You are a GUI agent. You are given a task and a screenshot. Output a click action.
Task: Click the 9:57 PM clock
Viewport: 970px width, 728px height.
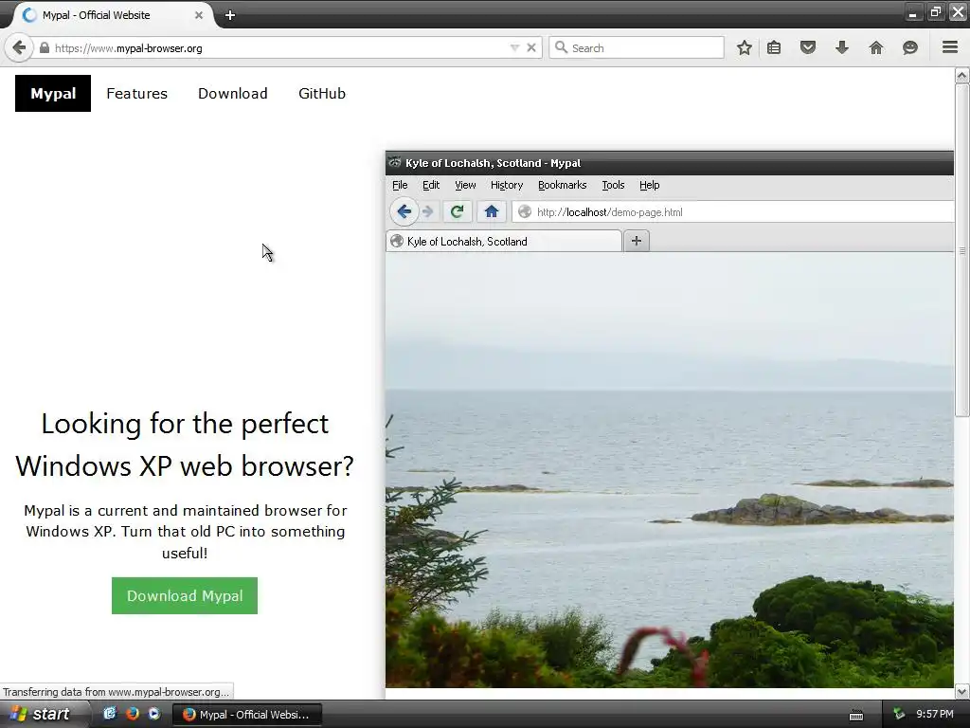[935, 715]
